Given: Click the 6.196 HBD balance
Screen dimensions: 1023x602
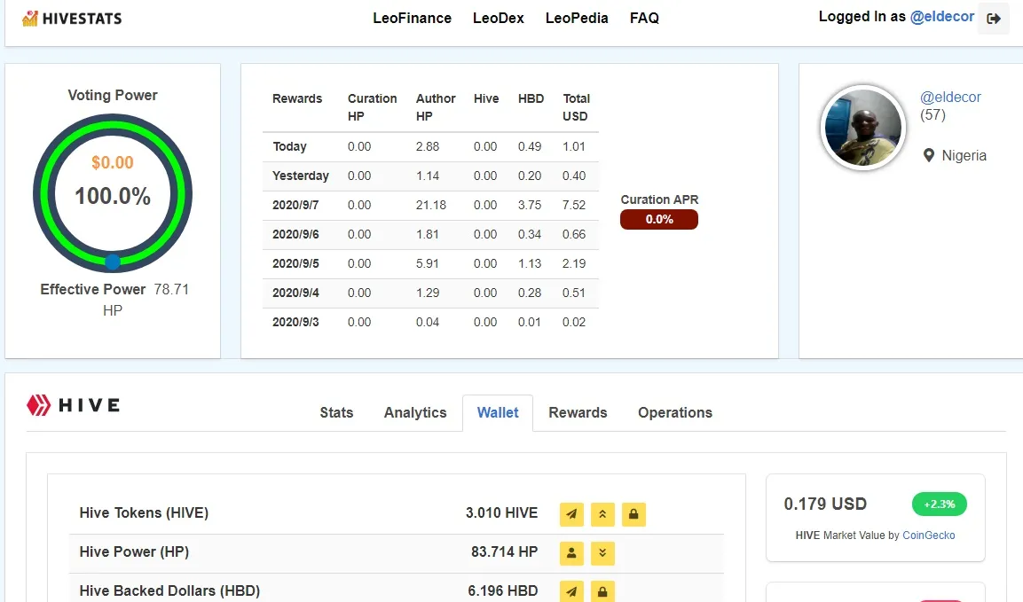Looking at the screenshot, I should tap(503, 590).
